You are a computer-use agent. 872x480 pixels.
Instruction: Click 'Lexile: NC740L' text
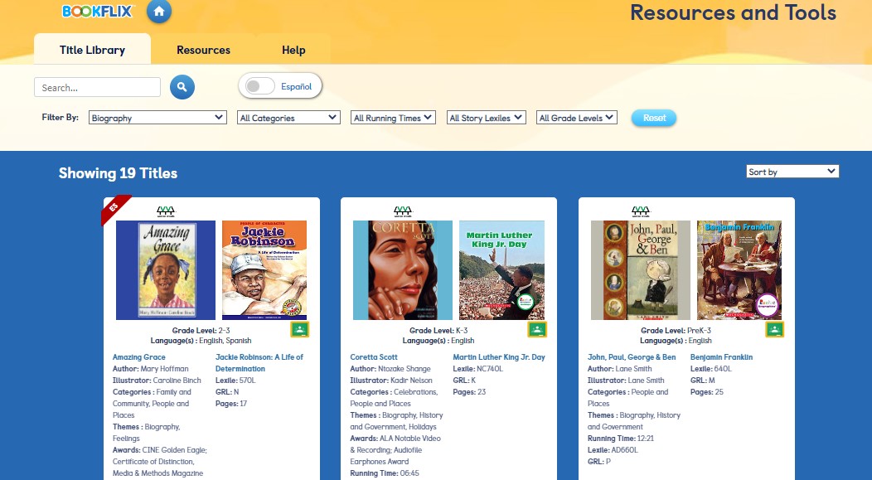click(x=477, y=369)
